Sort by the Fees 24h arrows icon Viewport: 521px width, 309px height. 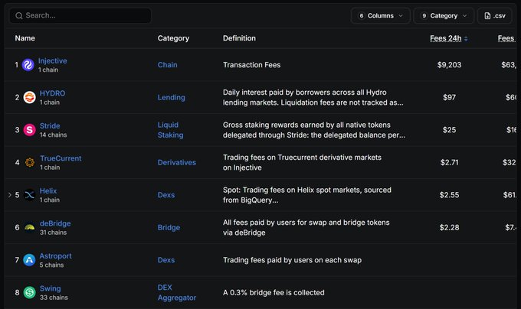coord(466,39)
